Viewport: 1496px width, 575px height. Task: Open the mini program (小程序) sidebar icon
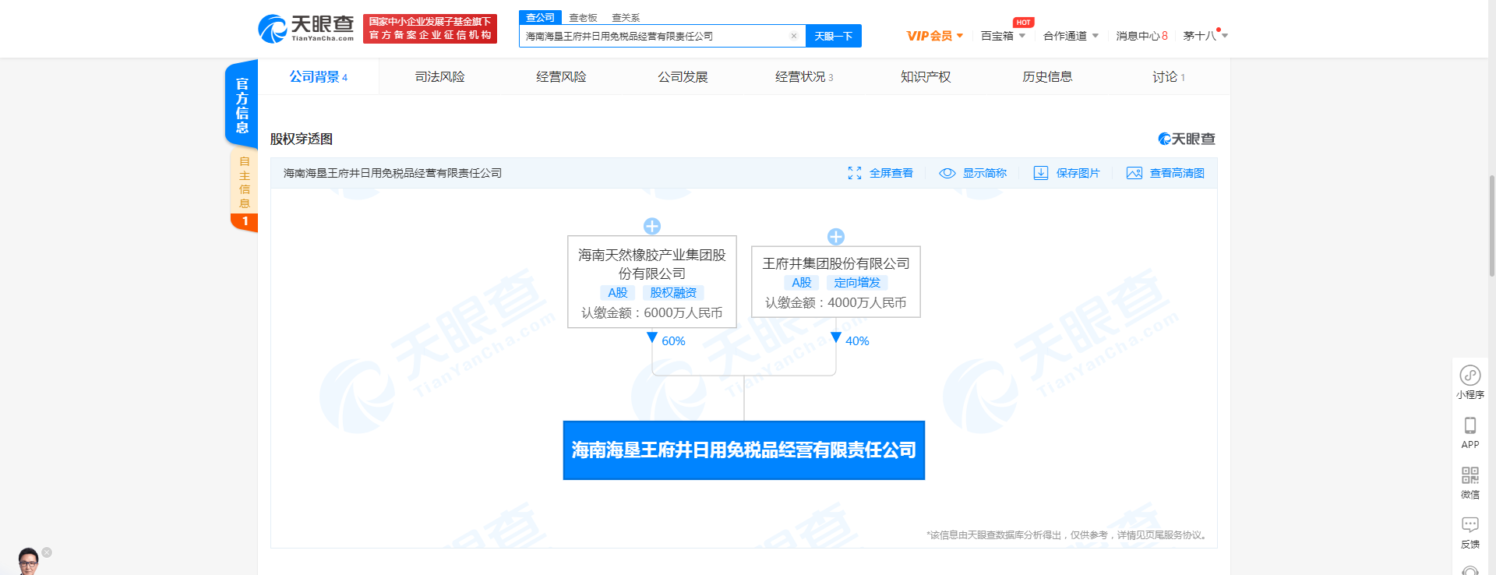pos(1470,376)
